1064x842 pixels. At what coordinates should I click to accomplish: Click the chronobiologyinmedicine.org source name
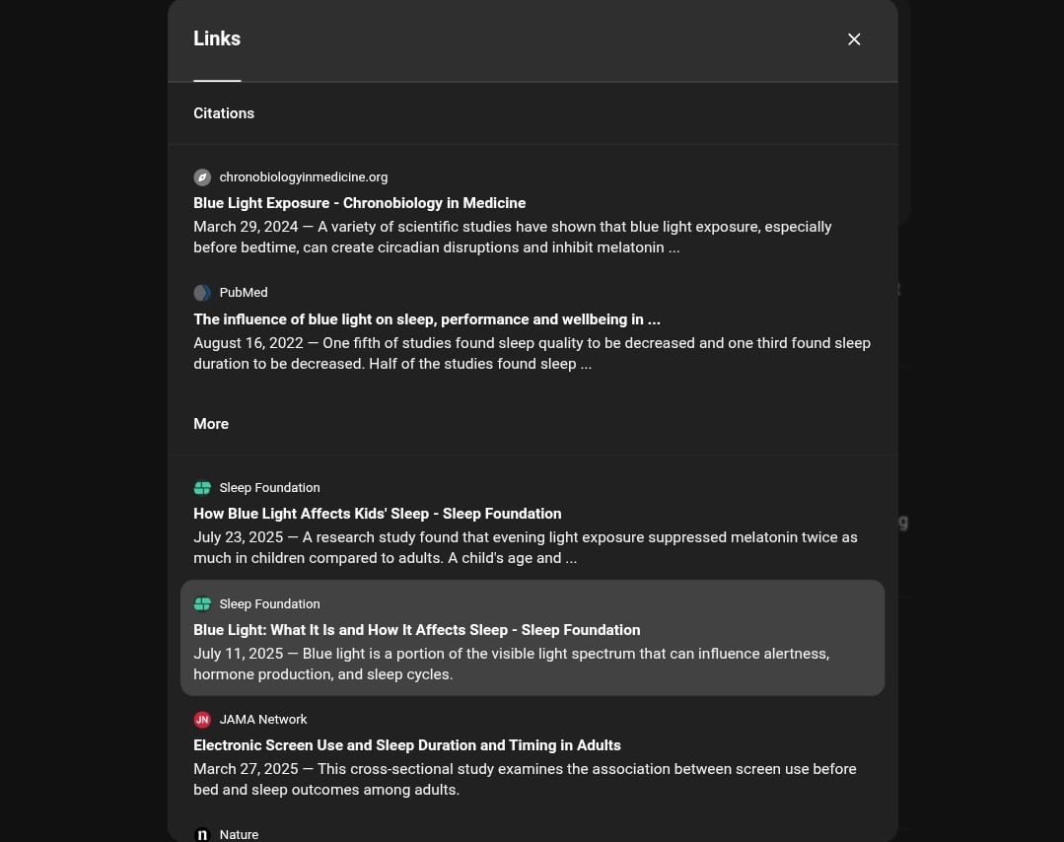pos(304,177)
